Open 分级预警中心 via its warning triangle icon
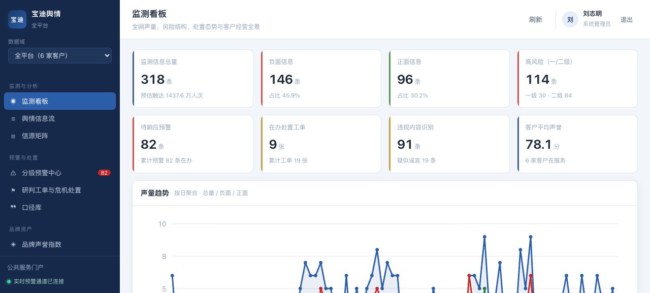The width and height of the screenshot is (650, 293). 13,173
